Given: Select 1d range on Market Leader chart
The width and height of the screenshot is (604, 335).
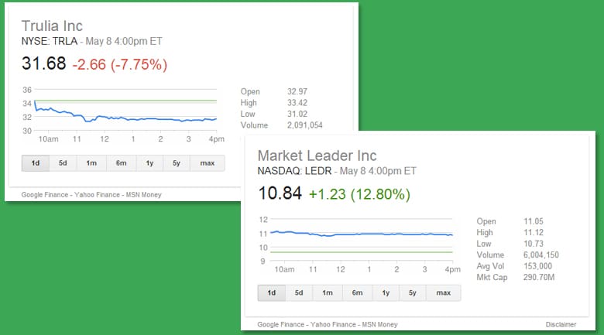Looking at the screenshot, I should pos(271,293).
